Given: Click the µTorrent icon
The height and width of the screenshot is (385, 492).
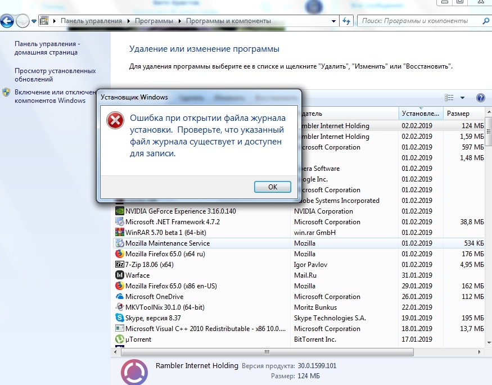Looking at the screenshot, I should pos(120,339).
